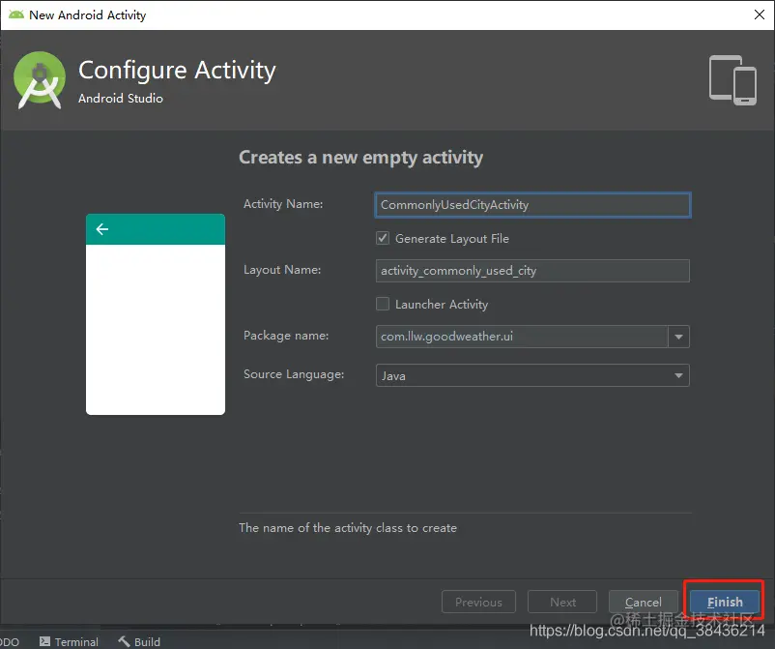Click the Terminal tab icon
Image resolution: width=775 pixels, height=649 pixels.
coord(44,641)
